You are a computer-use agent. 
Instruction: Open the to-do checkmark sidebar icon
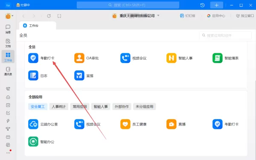click(8, 113)
